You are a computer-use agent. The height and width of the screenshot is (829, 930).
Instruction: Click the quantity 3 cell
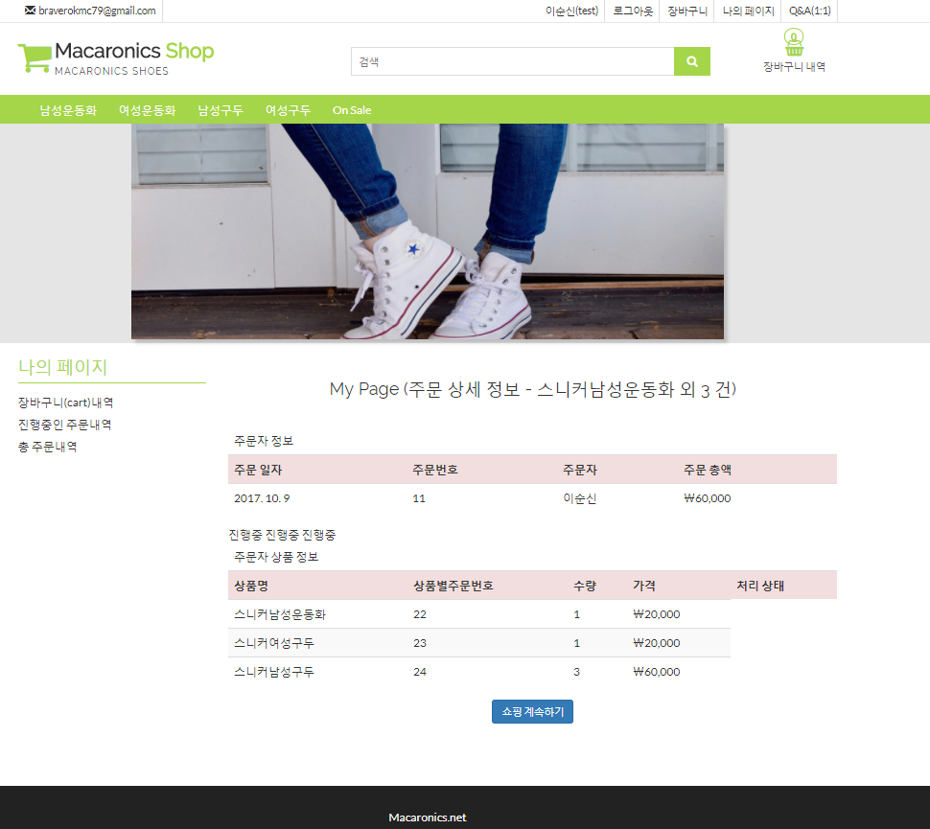click(x=576, y=672)
